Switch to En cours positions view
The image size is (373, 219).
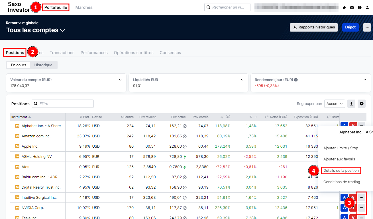click(19, 65)
